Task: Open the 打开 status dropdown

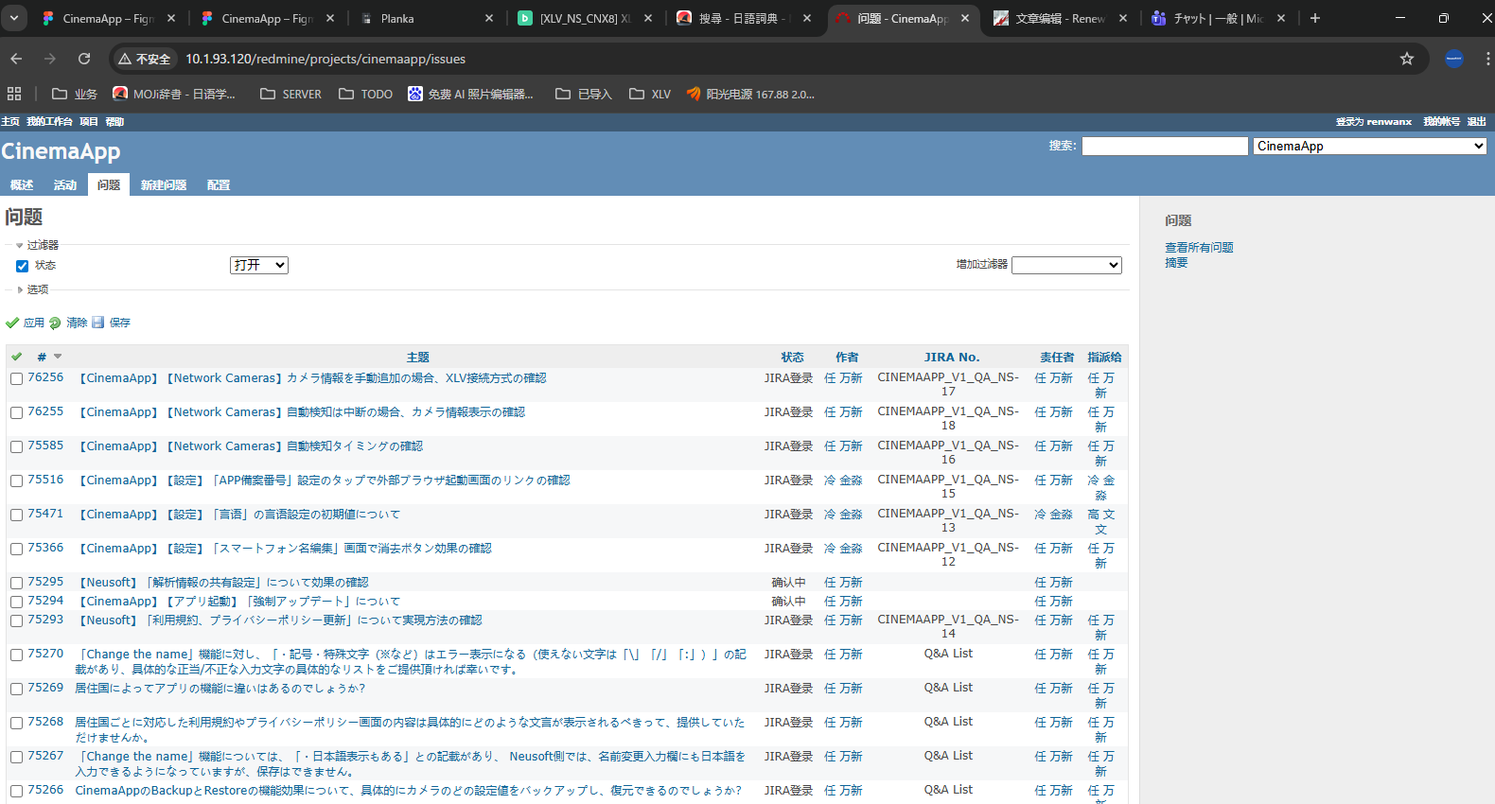Action: [x=258, y=265]
